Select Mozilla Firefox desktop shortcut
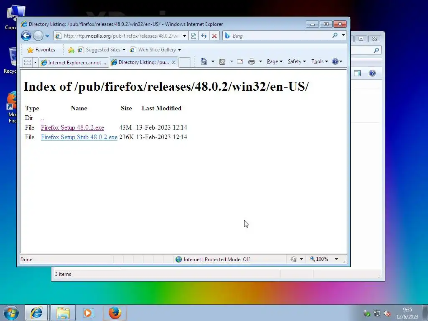Viewport: 428px width, 321px height. 11,107
